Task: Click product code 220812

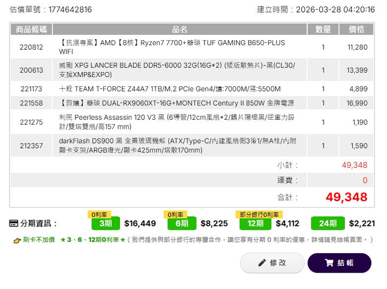Action: click(x=31, y=47)
